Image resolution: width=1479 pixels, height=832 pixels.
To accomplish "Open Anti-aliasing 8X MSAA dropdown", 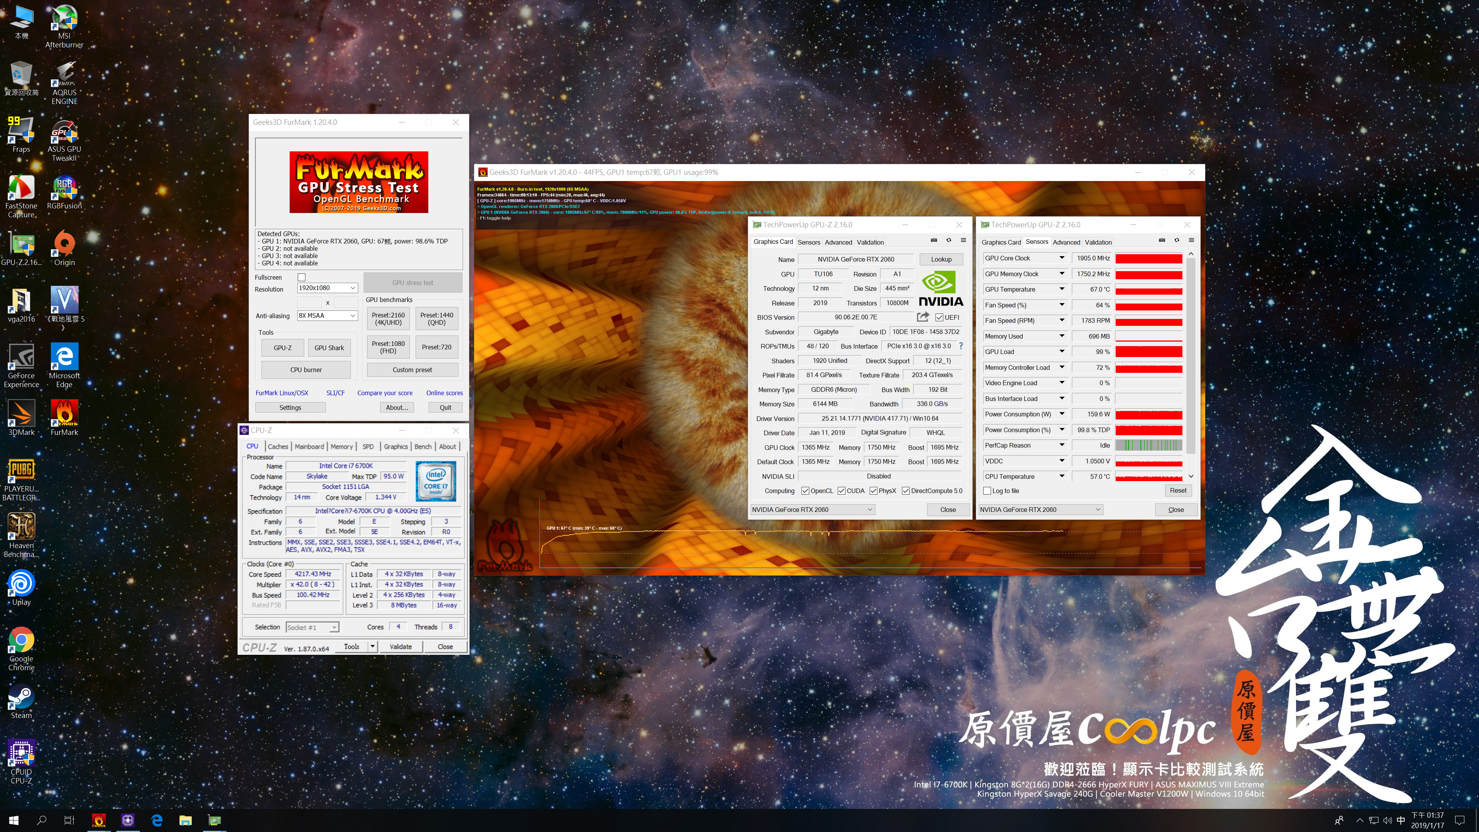I will [327, 316].
